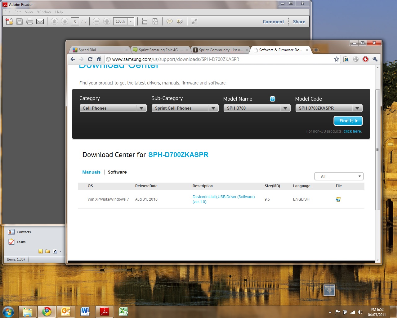397x318 pixels.
Task: Click the Model Name help question mark icon
Action: pyautogui.click(x=273, y=99)
